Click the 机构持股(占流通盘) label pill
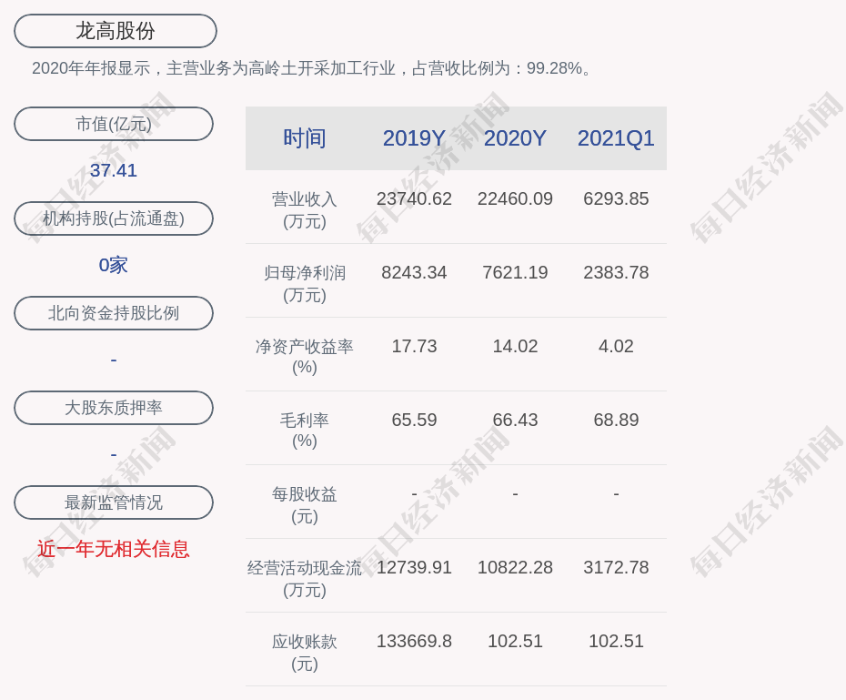 tap(114, 218)
